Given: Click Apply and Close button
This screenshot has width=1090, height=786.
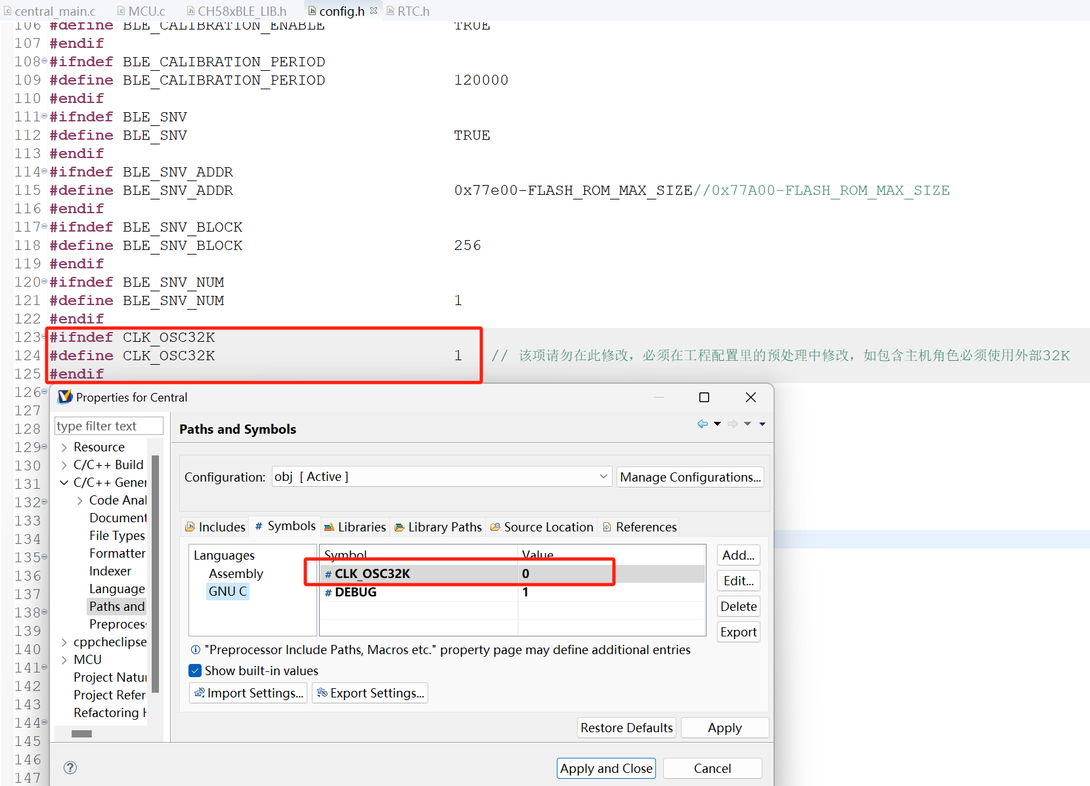Looking at the screenshot, I should [606, 768].
